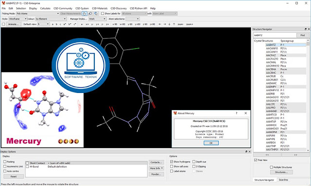Viewport: 311px width, 186px height.
Task: Close the Structure Navigator panel
Action: [309, 29]
